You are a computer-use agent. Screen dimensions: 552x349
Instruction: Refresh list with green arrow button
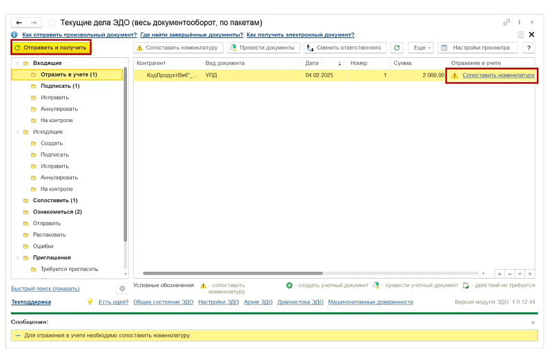coord(397,48)
